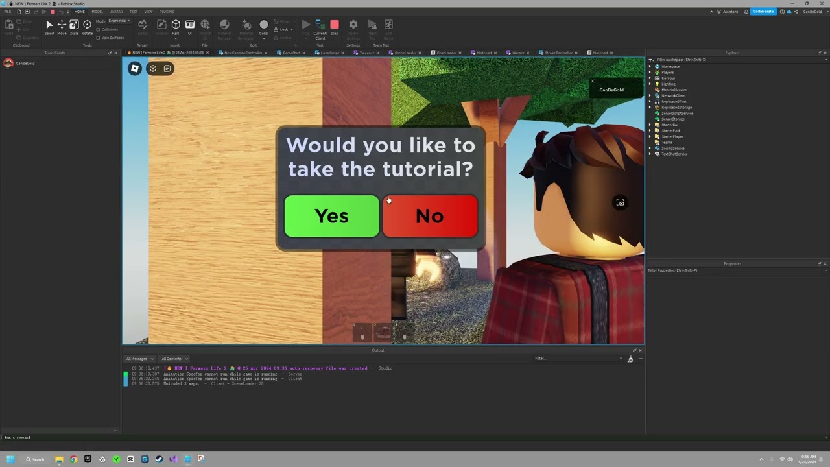Click the red No button
The image size is (830, 467).
pyautogui.click(x=430, y=216)
